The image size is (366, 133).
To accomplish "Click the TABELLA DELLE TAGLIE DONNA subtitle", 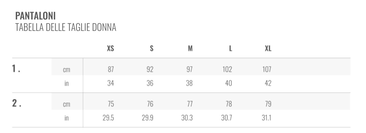I will (66, 27).
